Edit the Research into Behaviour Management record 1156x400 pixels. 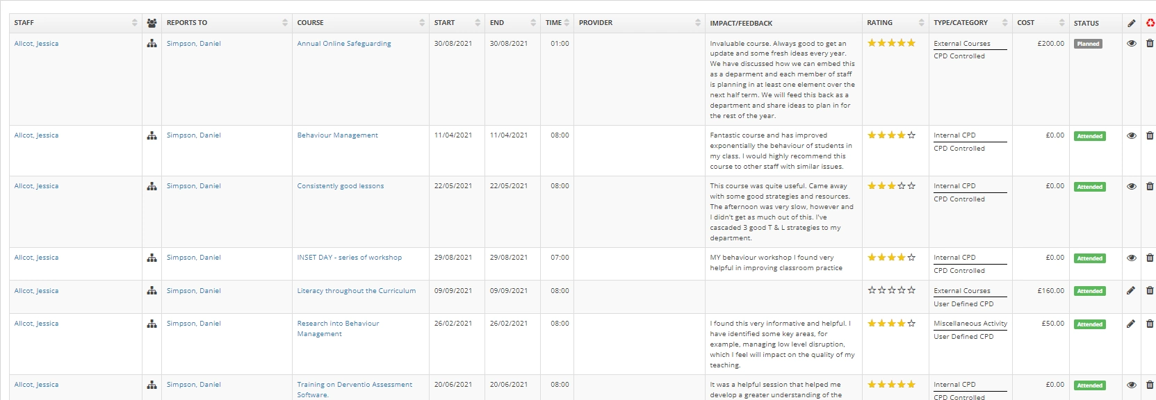(x=1131, y=324)
